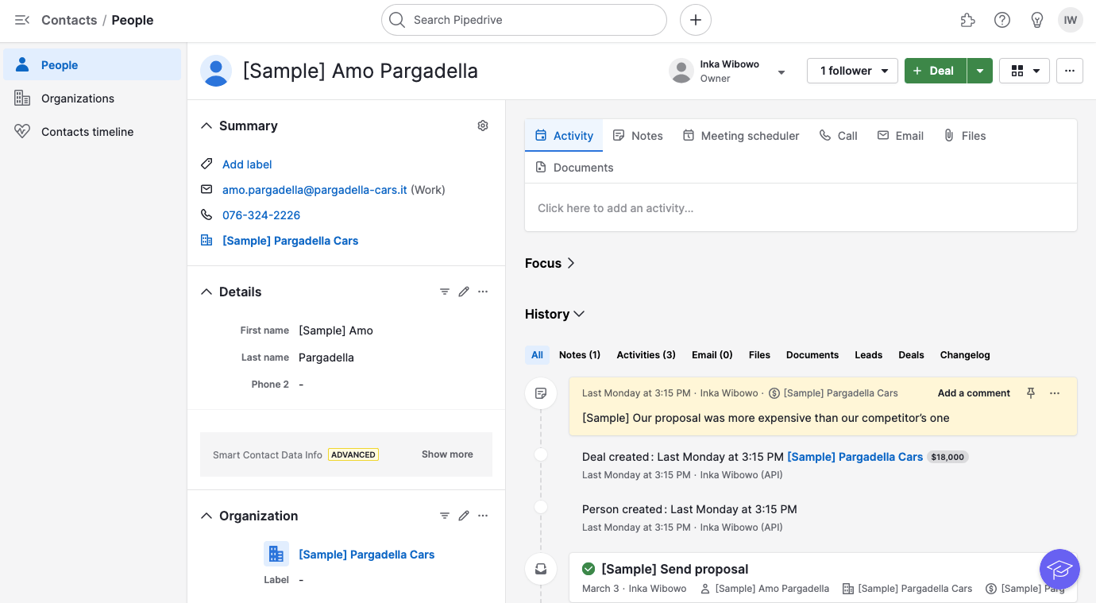Mark Send proposal activity check circle

[x=589, y=569]
